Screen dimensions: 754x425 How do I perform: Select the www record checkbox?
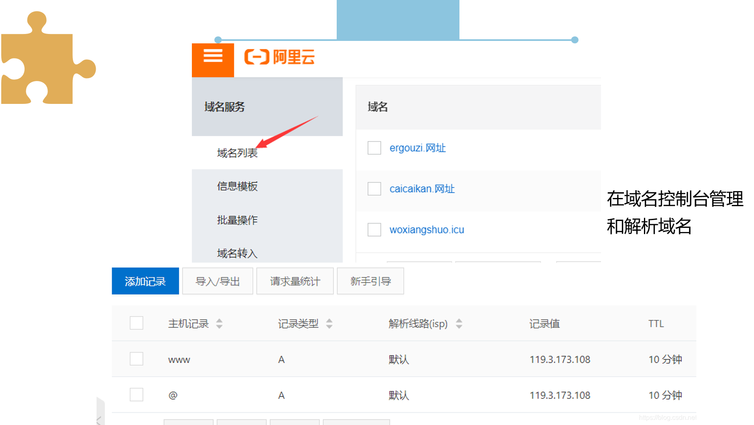(x=136, y=359)
